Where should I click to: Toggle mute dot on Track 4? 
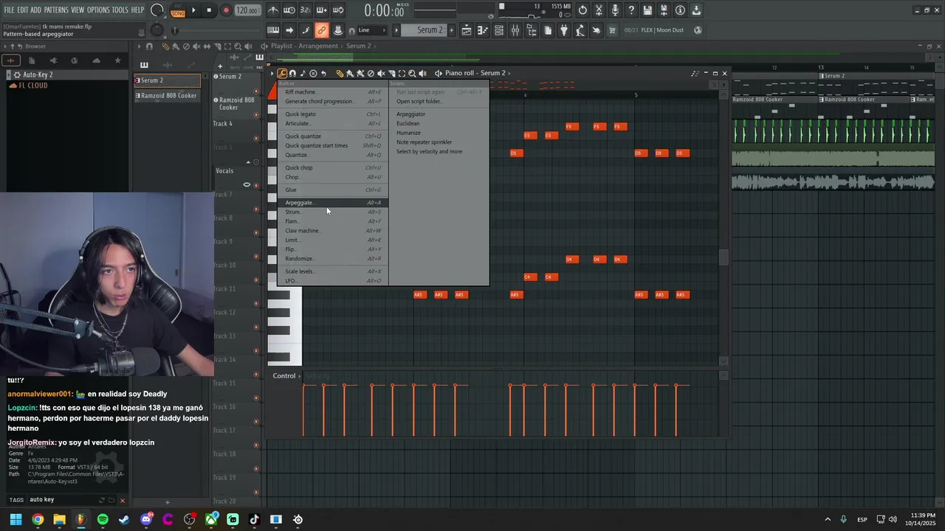coord(256,138)
